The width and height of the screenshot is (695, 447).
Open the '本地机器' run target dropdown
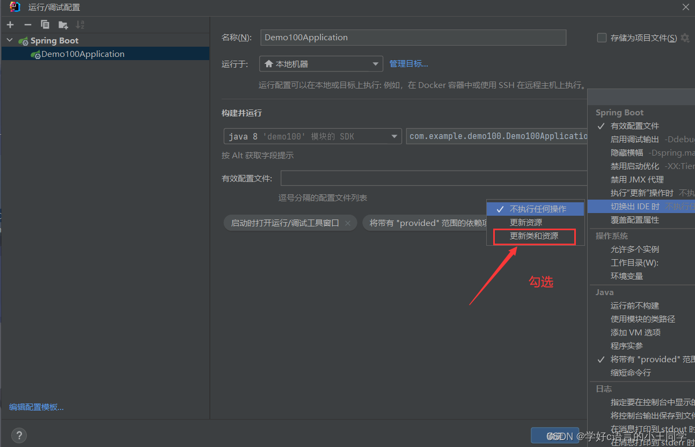(x=321, y=64)
